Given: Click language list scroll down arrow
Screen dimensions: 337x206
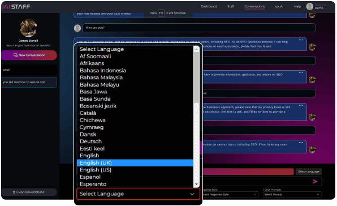Looking at the screenshot, I should (x=196, y=184).
